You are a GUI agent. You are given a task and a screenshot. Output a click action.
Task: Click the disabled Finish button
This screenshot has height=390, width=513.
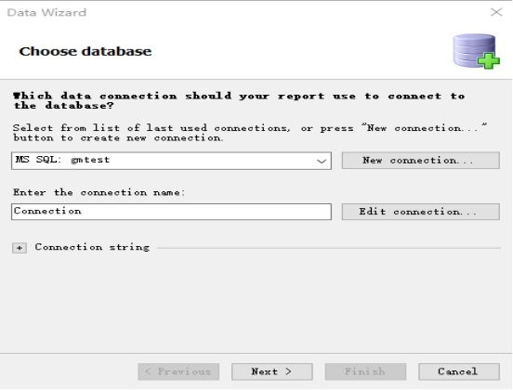[x=365, y=371]
